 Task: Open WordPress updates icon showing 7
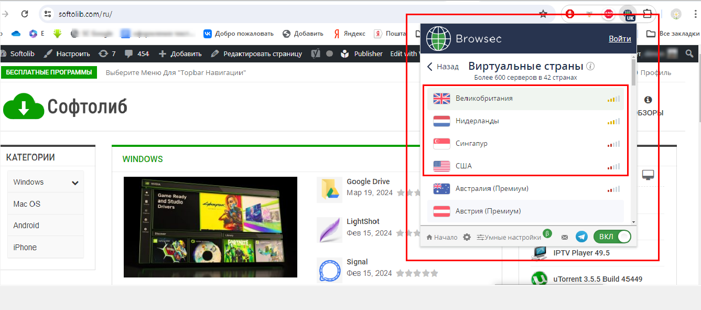tap(107, 54)
